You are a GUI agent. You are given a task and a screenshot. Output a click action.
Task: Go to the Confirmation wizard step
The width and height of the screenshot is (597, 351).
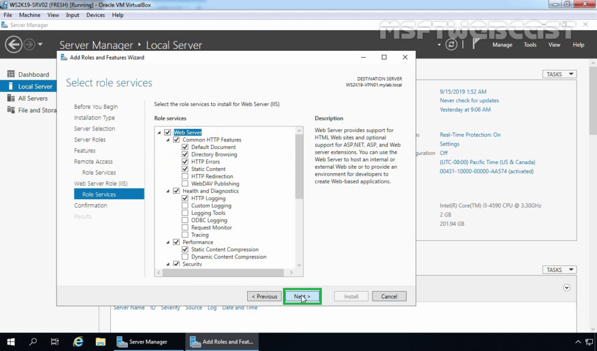coord(90,205)
